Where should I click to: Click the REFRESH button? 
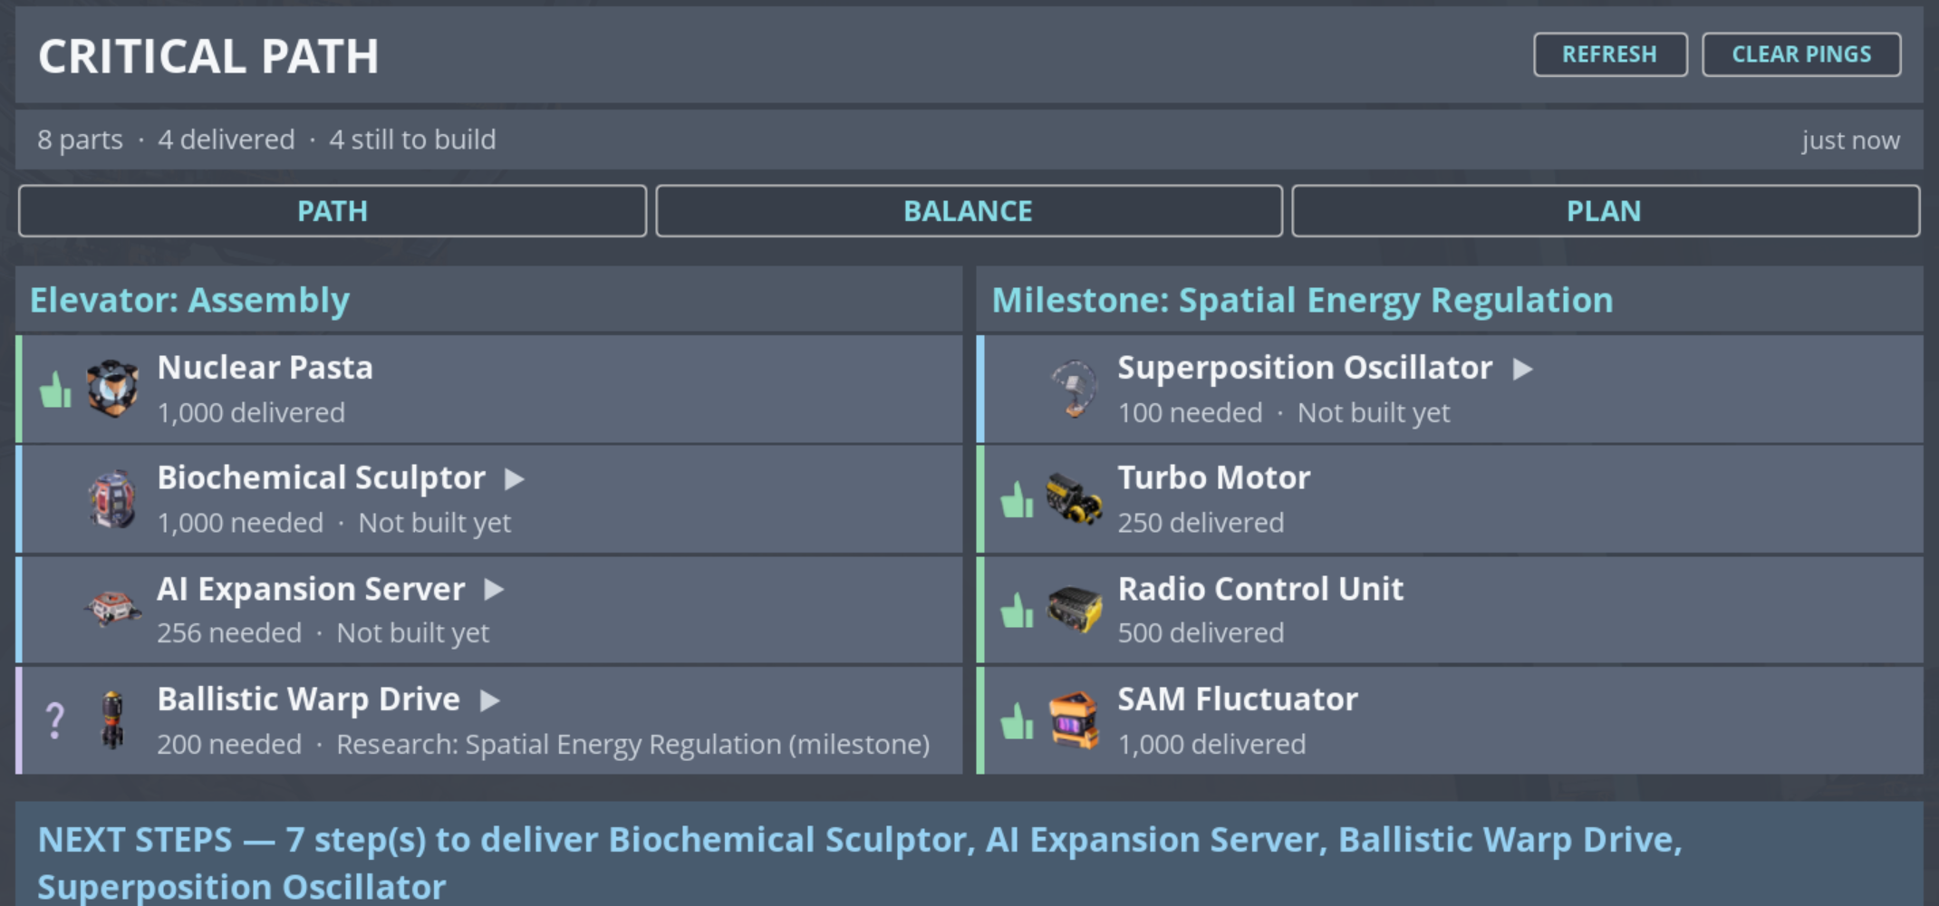pos(1610,54)
